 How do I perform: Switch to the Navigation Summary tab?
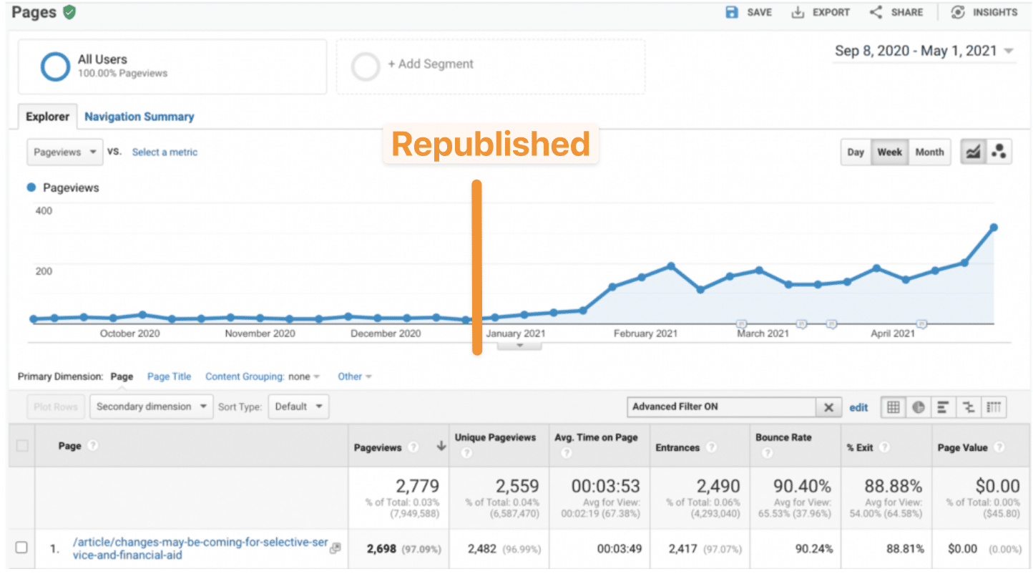click(139, 117)
